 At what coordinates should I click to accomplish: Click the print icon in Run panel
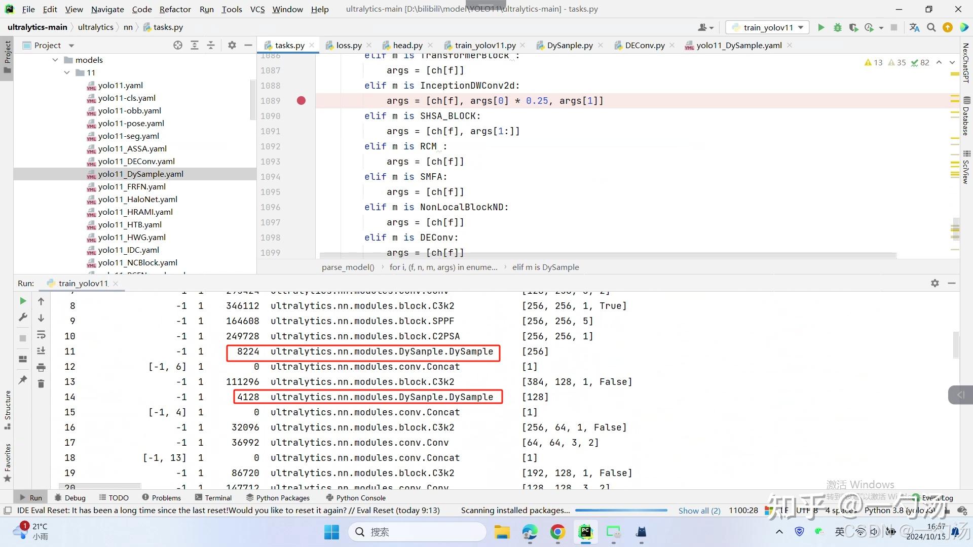(x=41, y=367)
